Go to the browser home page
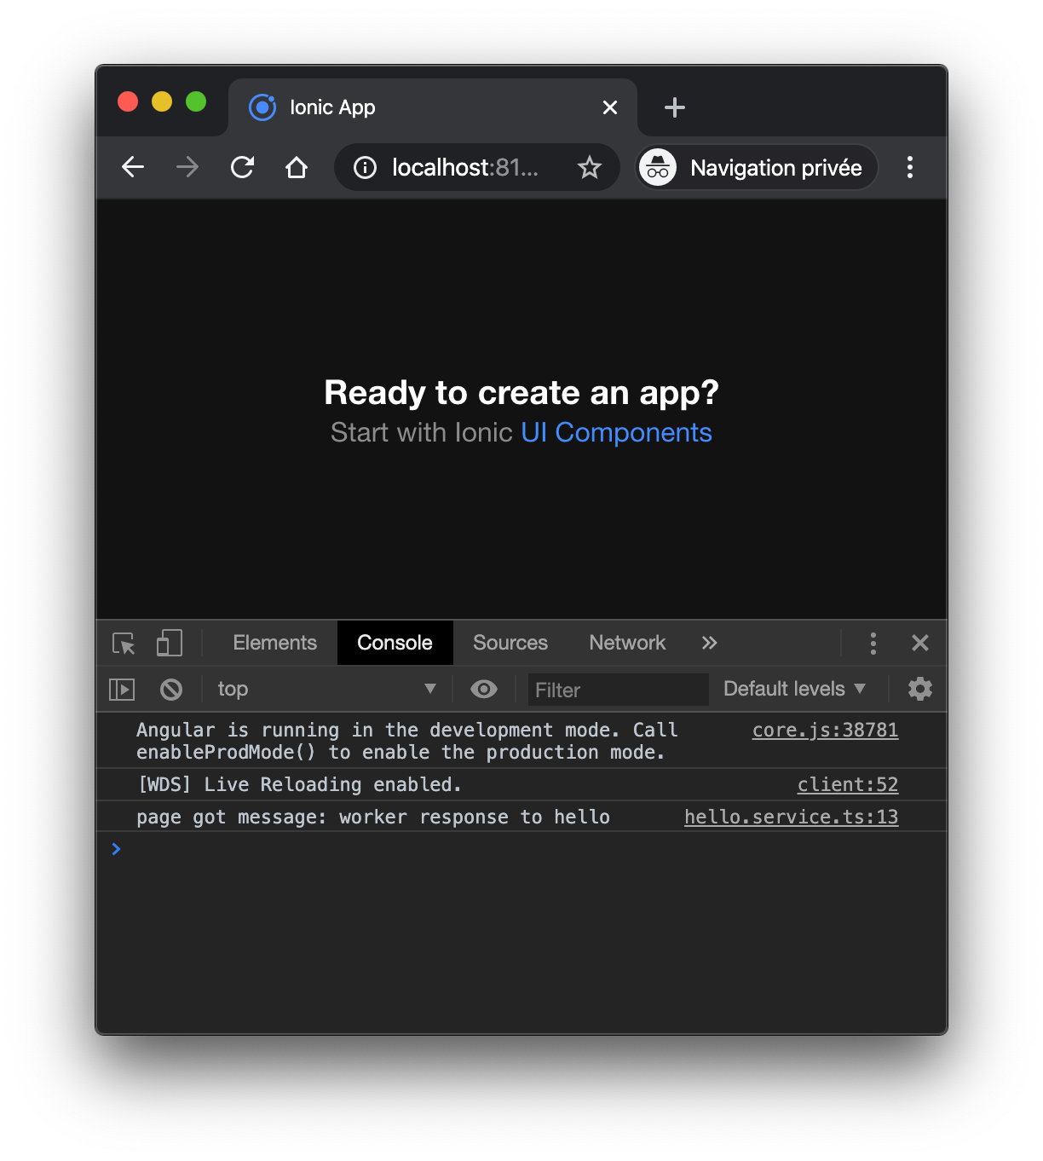Viewport: 1043px width, 1161px height. click(297, 168)
